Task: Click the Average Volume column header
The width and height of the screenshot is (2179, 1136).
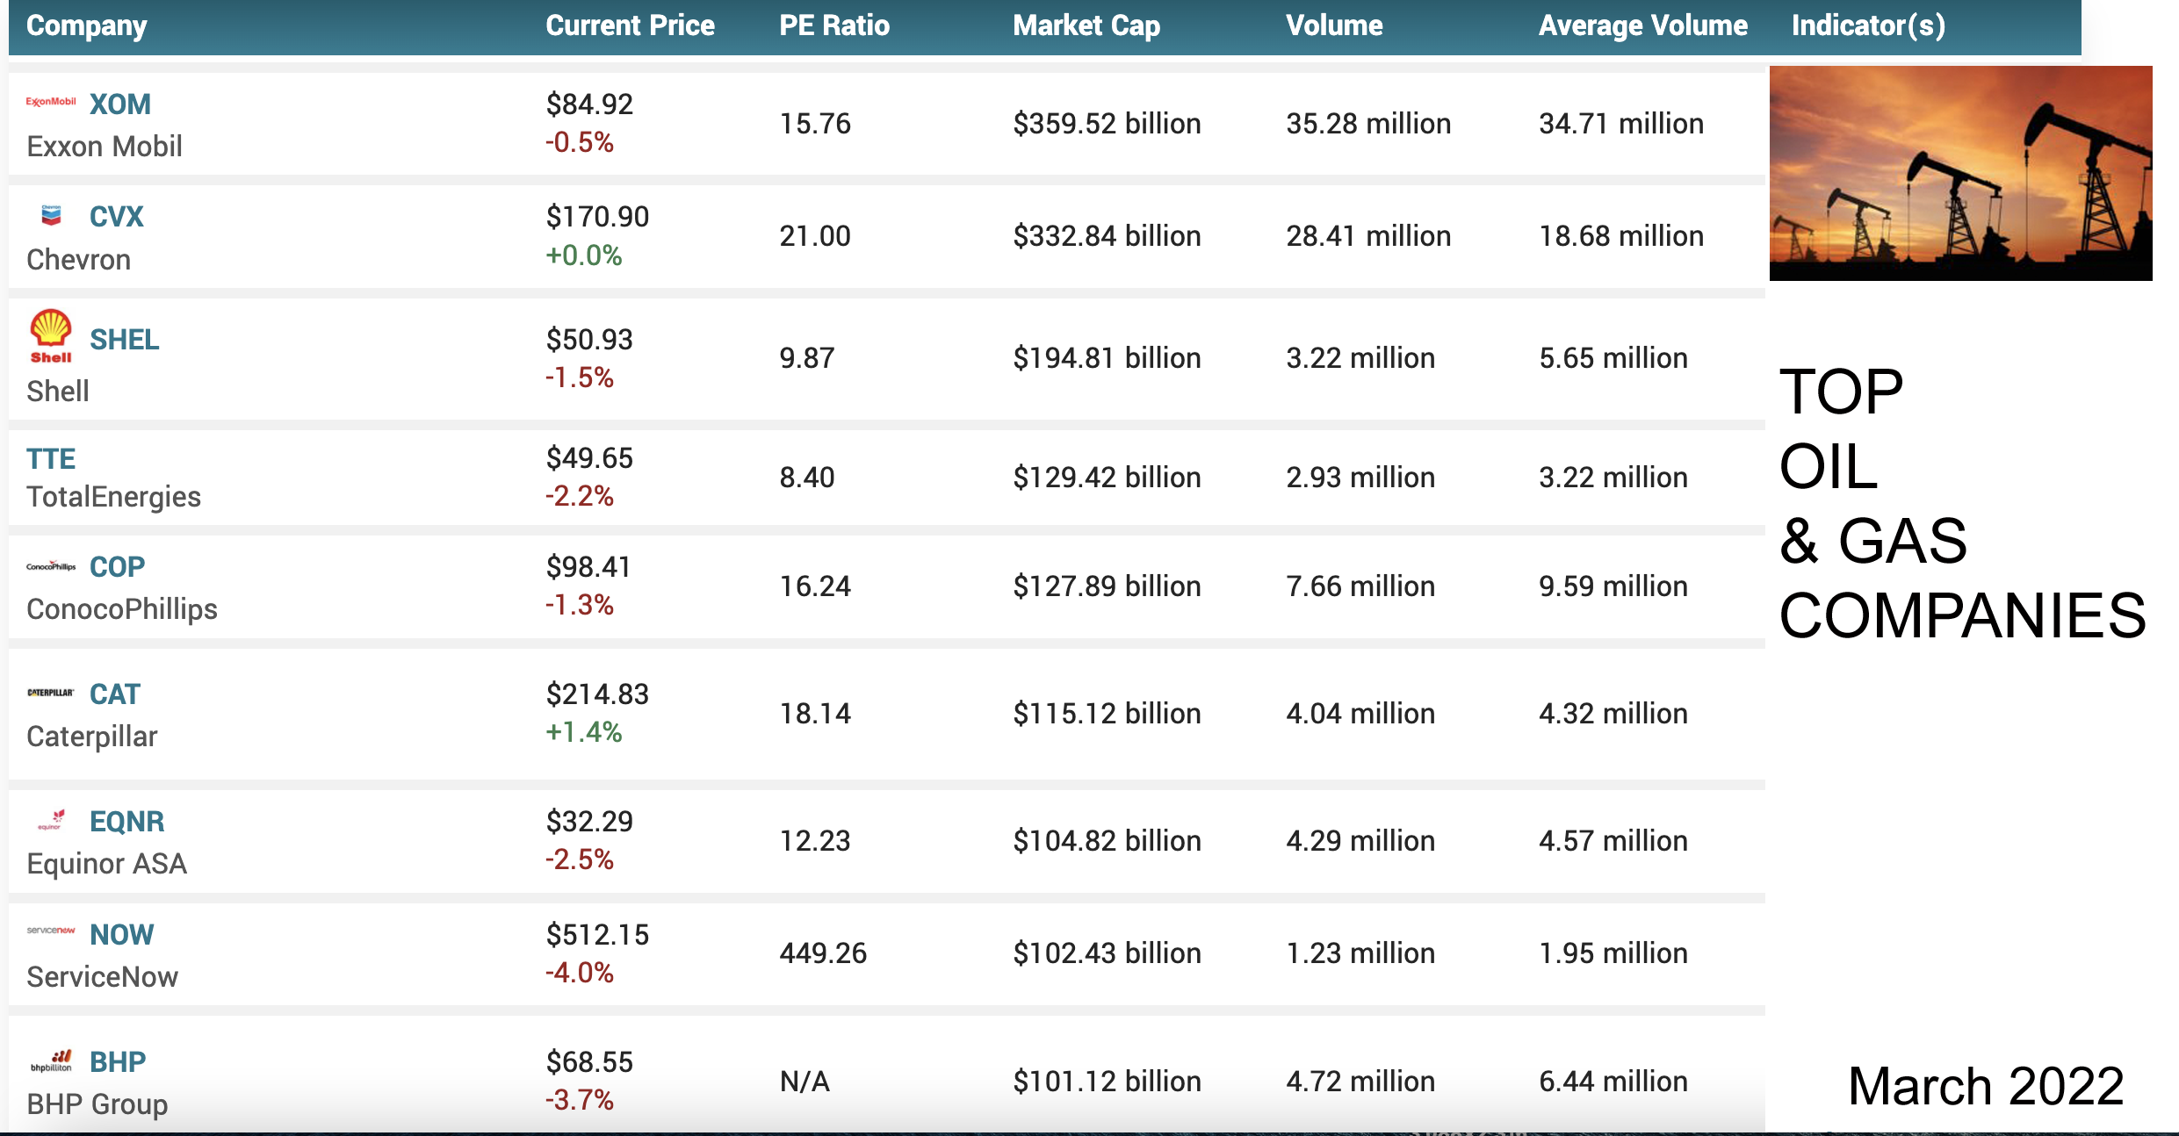Action: click(x=1642, y=25)
